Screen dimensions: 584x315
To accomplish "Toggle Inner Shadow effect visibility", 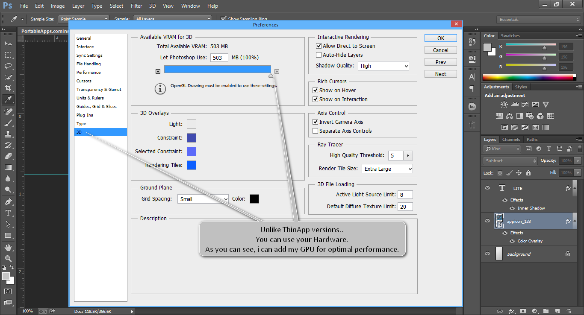I will pyautogui.click(x=512, y=208).
